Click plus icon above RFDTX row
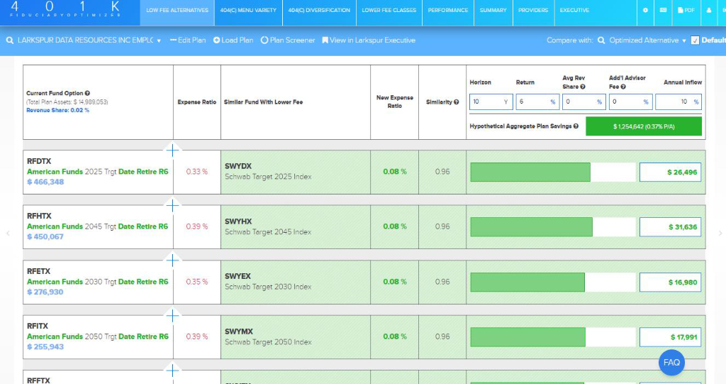 (x=172, y=150)
